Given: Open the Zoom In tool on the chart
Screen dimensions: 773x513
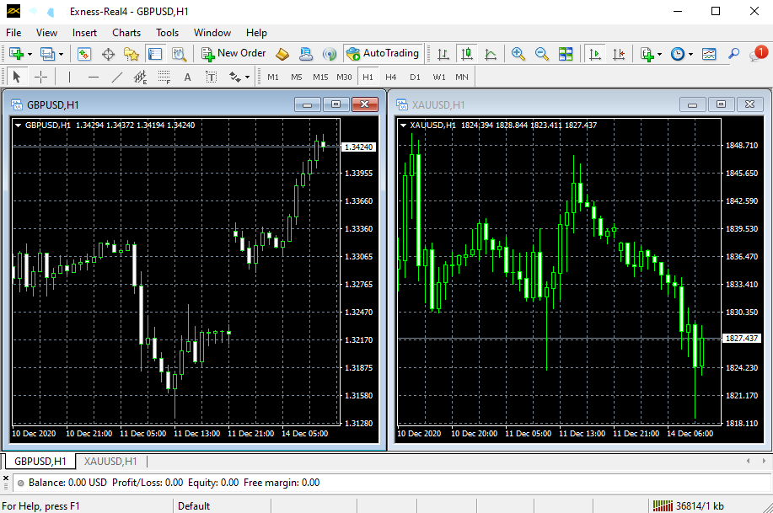Looking at the screenshot, I should click(x=517, y=53).
